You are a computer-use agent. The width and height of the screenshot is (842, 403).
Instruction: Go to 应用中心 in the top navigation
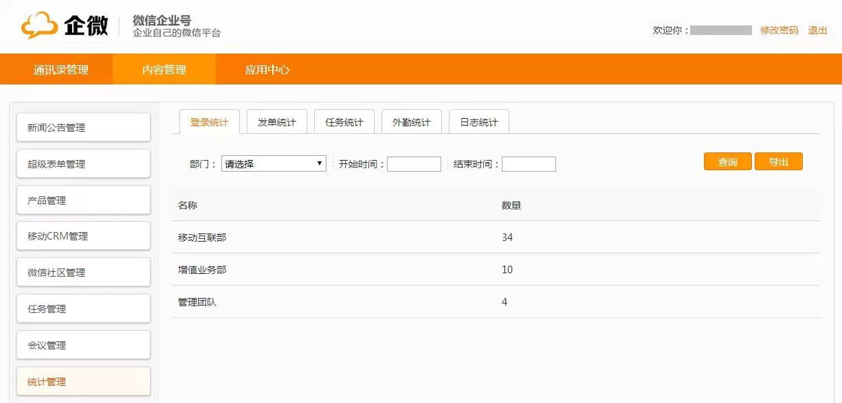tap(267, 69)
